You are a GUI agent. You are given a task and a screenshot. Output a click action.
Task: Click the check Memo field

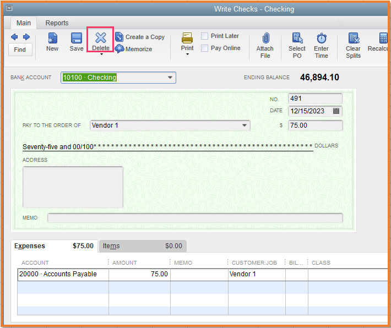(195, 218)
